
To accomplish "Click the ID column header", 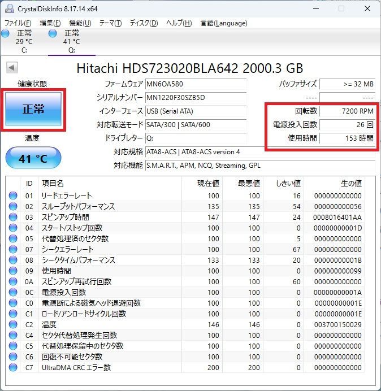I will (29, 183).
